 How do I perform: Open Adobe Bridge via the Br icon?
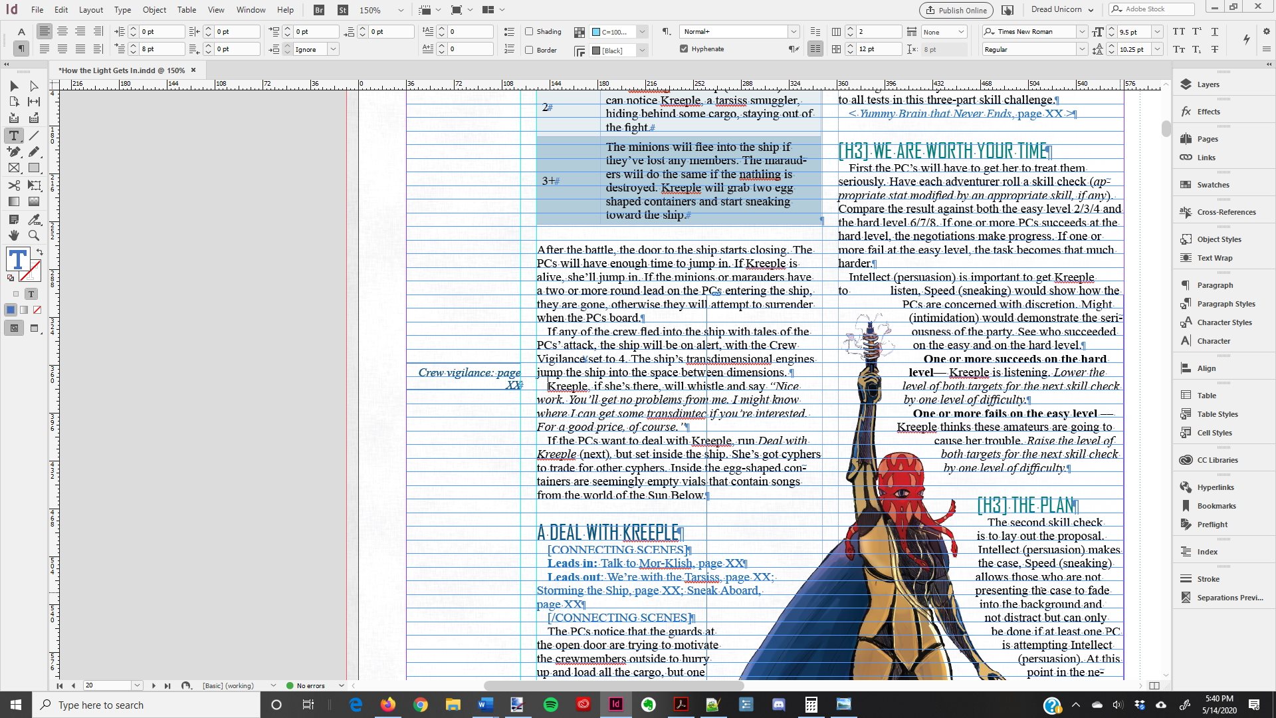coord(320,10)
